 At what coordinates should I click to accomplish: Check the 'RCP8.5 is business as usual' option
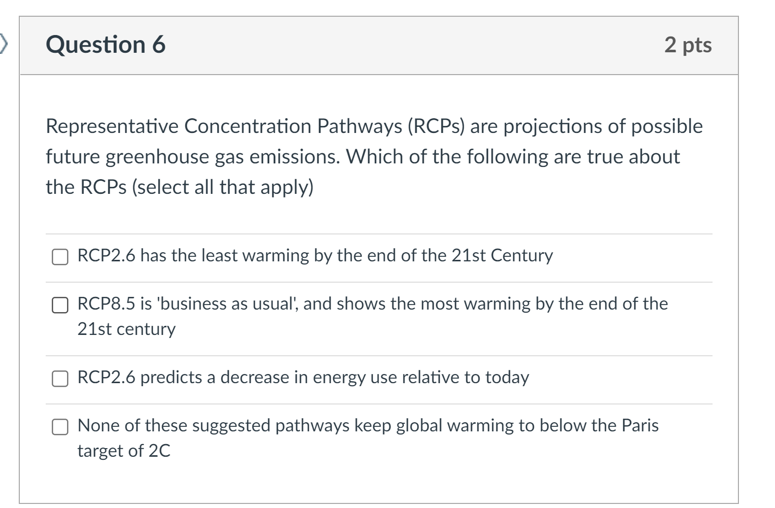tap(60, 306)
